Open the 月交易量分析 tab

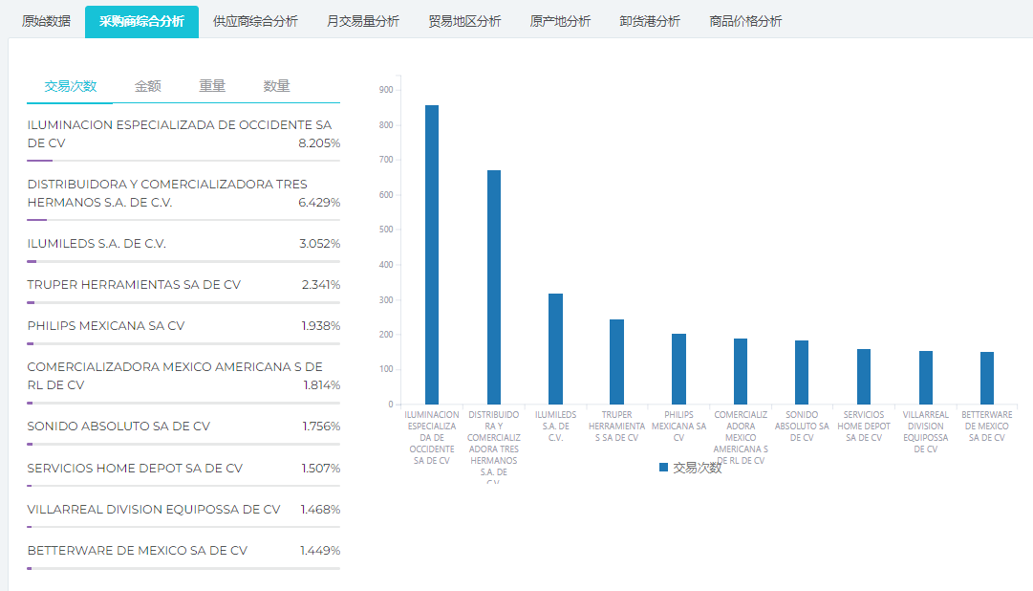point(362,21)
